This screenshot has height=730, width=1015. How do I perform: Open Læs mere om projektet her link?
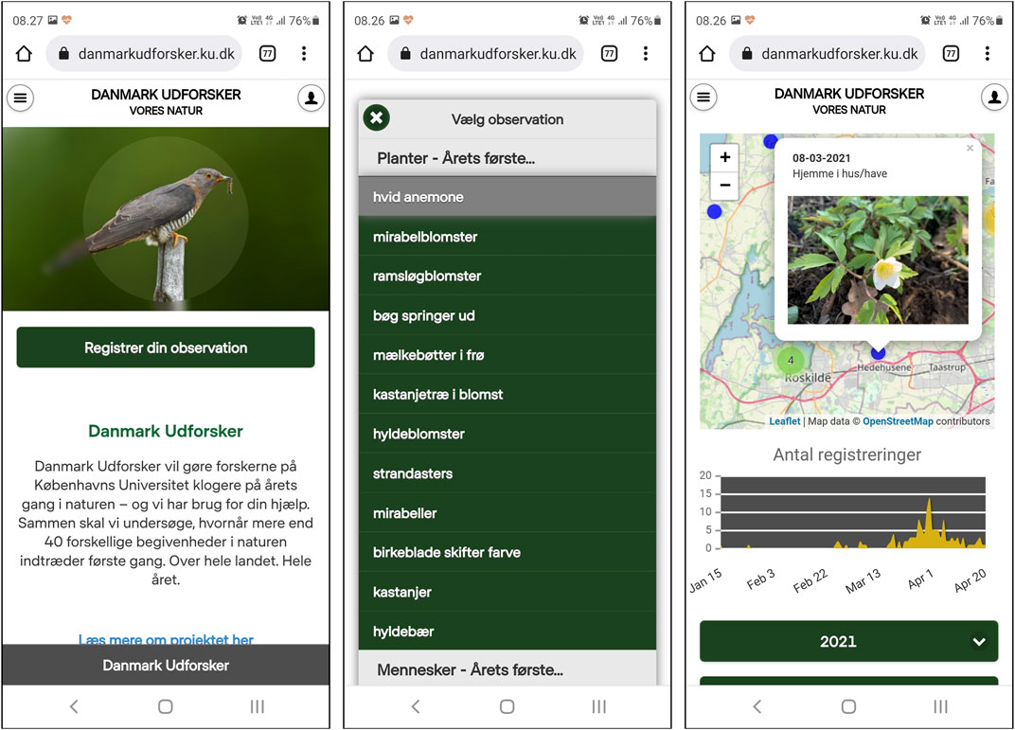coord(166,639)
